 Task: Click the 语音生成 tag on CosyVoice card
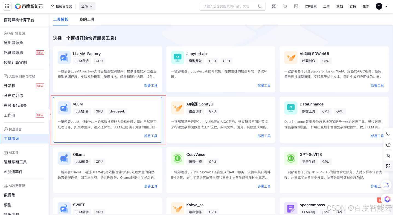[x=195, y=162]
